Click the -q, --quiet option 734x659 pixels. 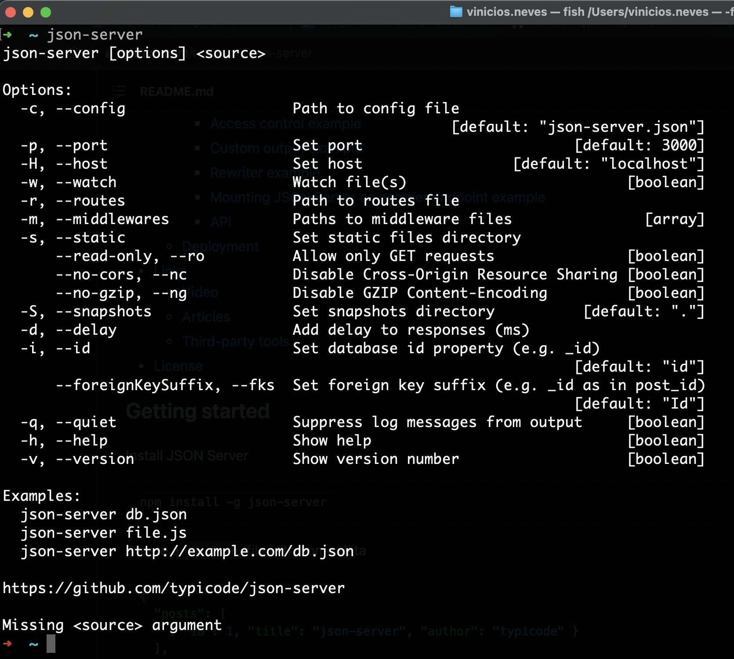point(69,422)
